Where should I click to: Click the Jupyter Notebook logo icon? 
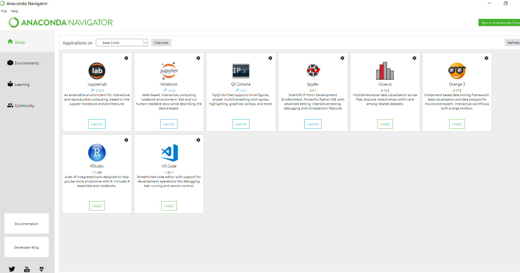(x=169, y=71)
